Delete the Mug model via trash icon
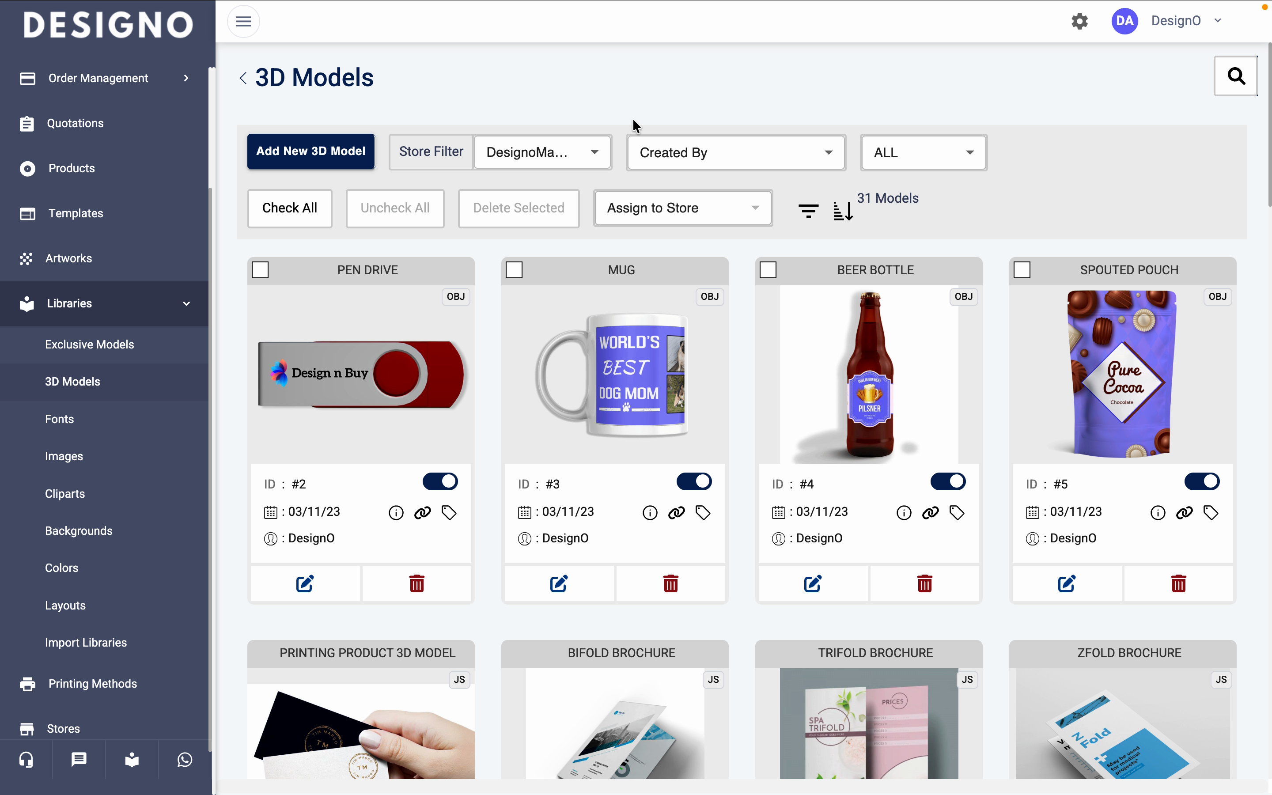 pyautogui.click(x=671, y=583)
